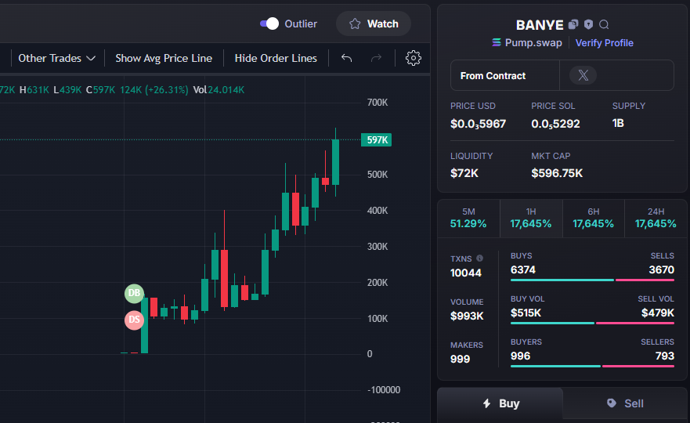The width and height of the screenshot is (690, 423).
Task: Select the sells count 3670
Action: (661, 269)
